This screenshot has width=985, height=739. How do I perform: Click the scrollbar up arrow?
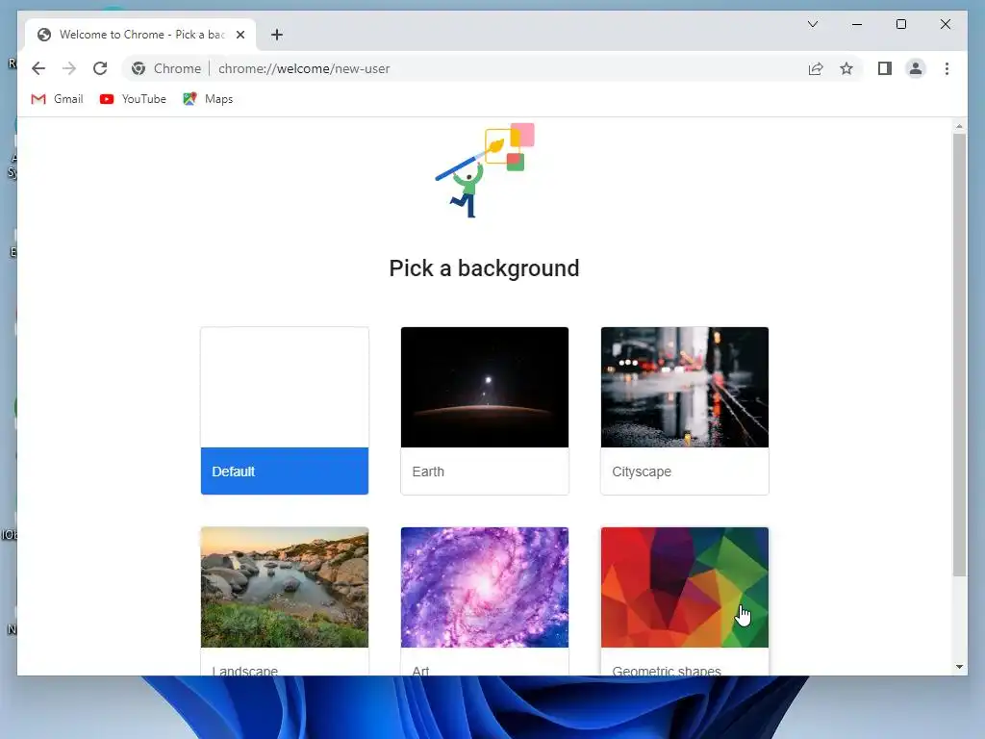(x=959, y=126)
